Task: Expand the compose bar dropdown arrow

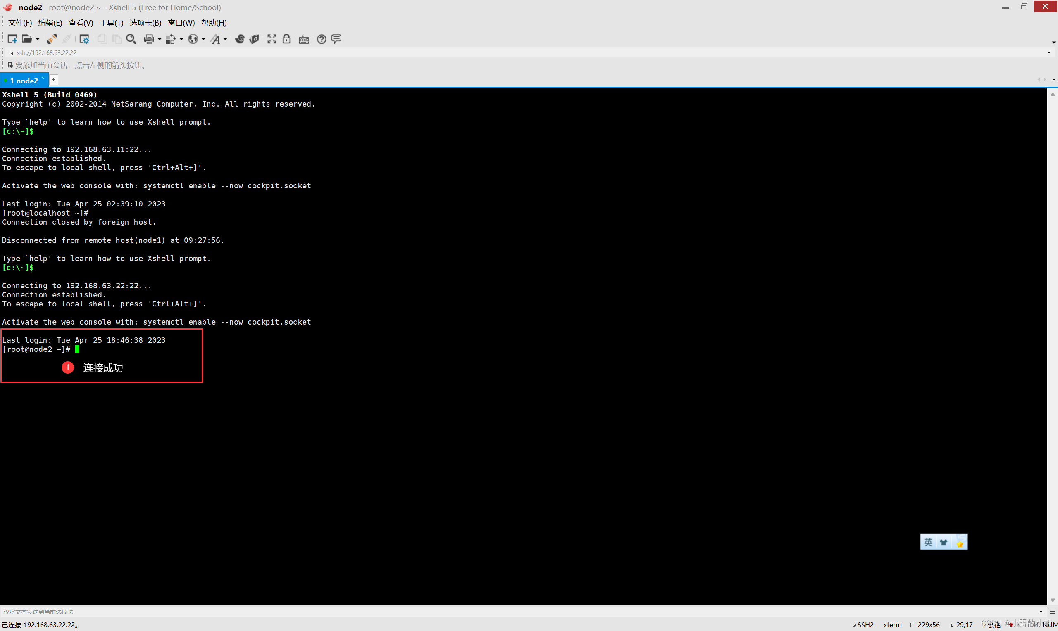Action: point(1041,612)
